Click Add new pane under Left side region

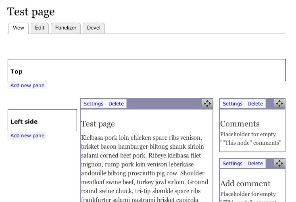pyautogui.click(x=27, y=136)
